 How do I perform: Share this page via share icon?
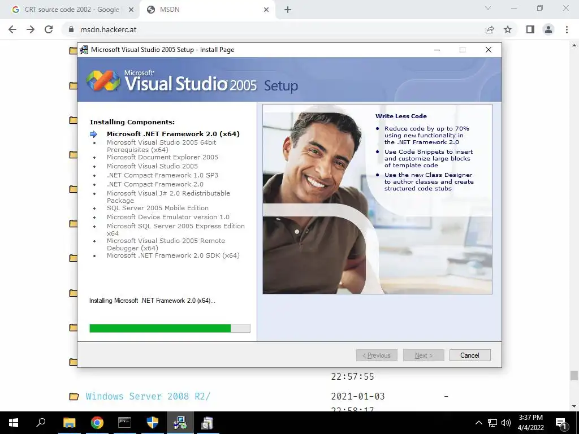[x=490, y=29]
